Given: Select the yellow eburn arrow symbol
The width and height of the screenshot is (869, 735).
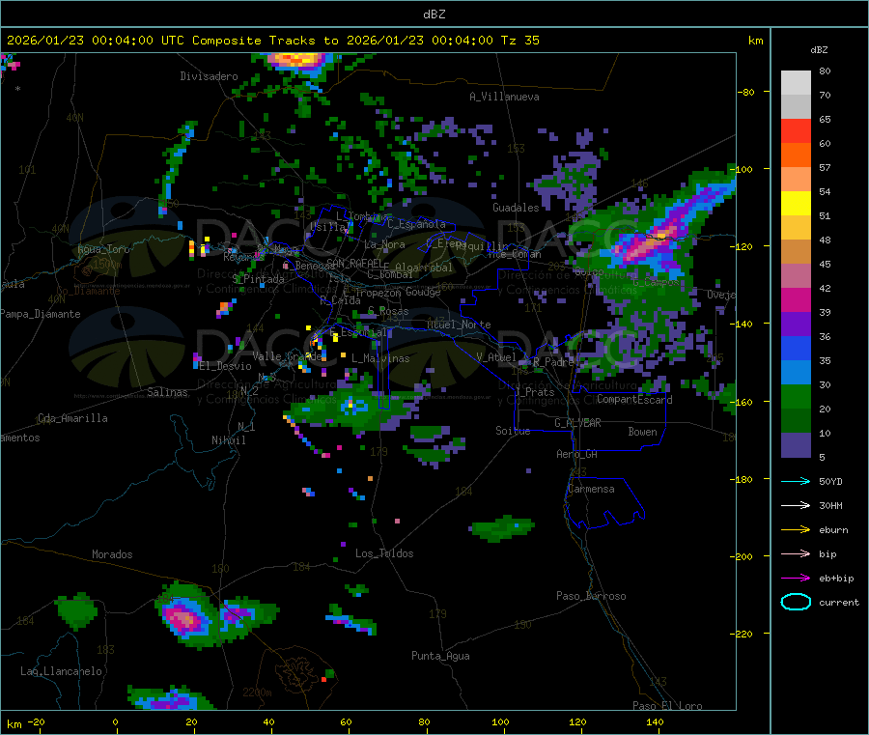Looking at the screenshot, I should click(x=796, y=530).
